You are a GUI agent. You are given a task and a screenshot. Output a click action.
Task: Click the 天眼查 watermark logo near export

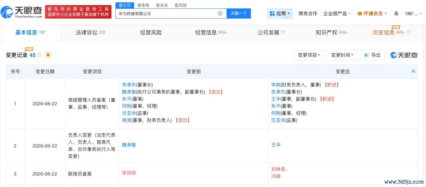pyautogui.click(x=404, y=55)
